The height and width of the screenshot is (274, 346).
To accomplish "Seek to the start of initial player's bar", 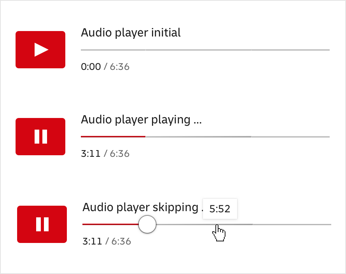I will [x=82, y=50].
